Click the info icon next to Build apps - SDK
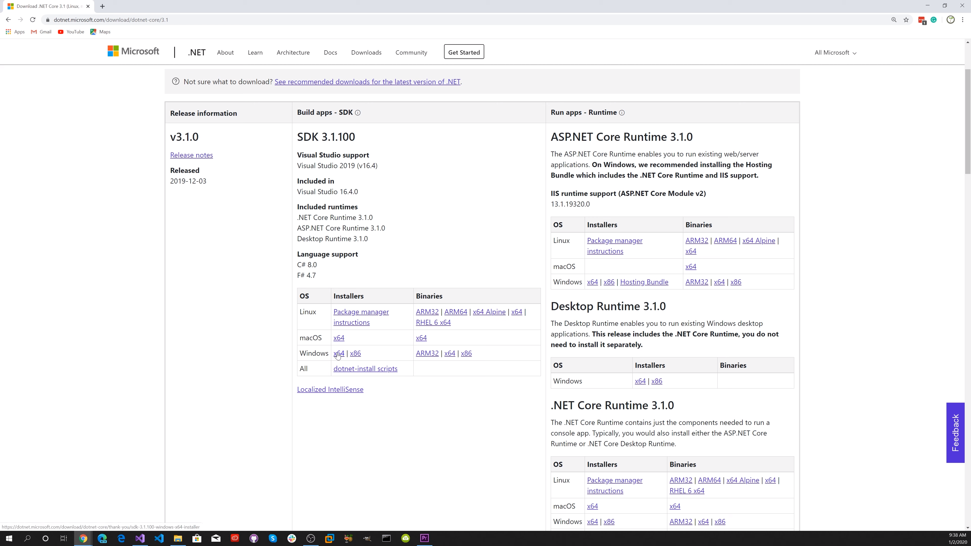The height and width of the screenshot is (546, 971). point(358,113)
